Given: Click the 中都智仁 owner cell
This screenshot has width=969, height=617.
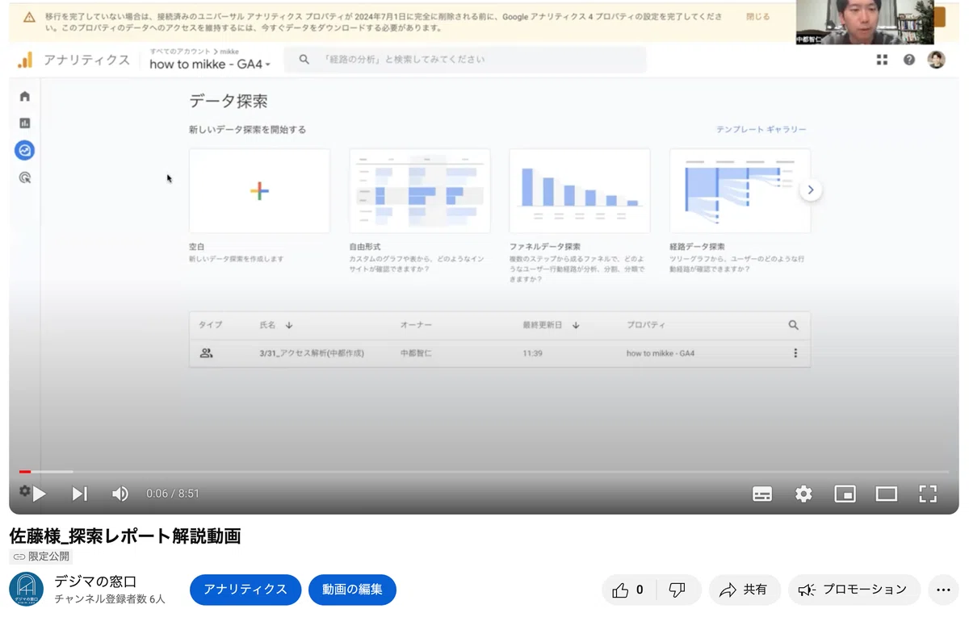Looking at the screenshot, I should coord(417,353).
